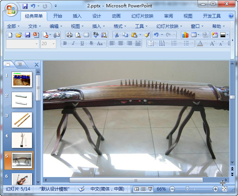238x196 pixels.
Task: Insert chart icon in toolbar
Action: click(185, 35)
